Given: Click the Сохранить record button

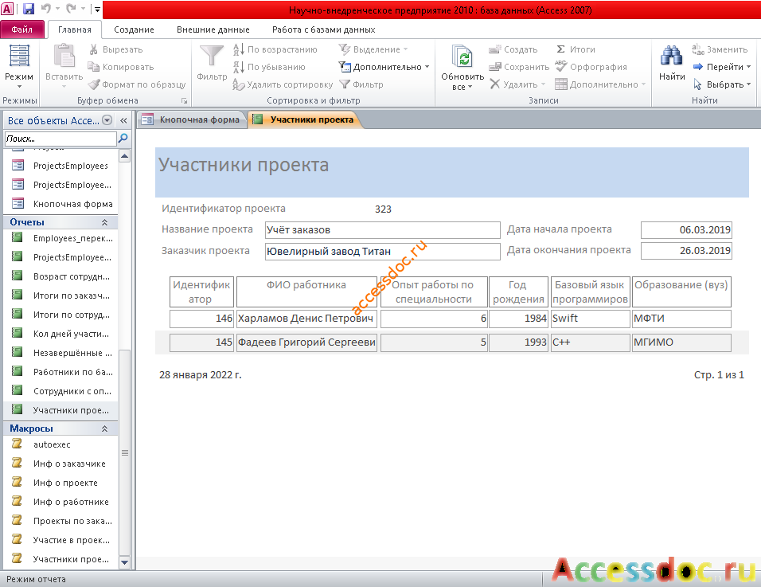Looking at the screenshot, I should click(519, 67).
